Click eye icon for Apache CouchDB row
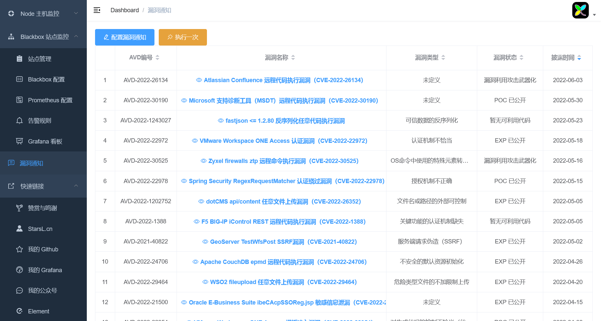Viewport: 601px width, 321px height. pyautogui.click(x=195, y=262)
